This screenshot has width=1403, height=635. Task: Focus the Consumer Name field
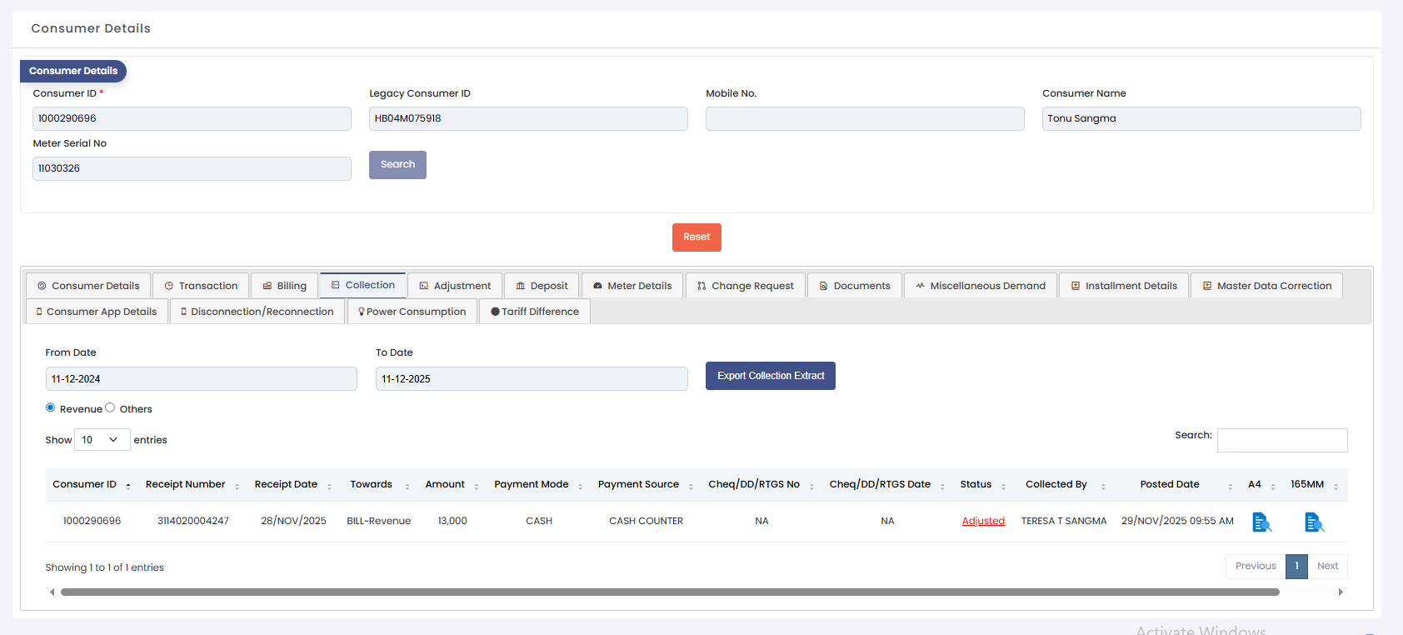[1201, 118]
